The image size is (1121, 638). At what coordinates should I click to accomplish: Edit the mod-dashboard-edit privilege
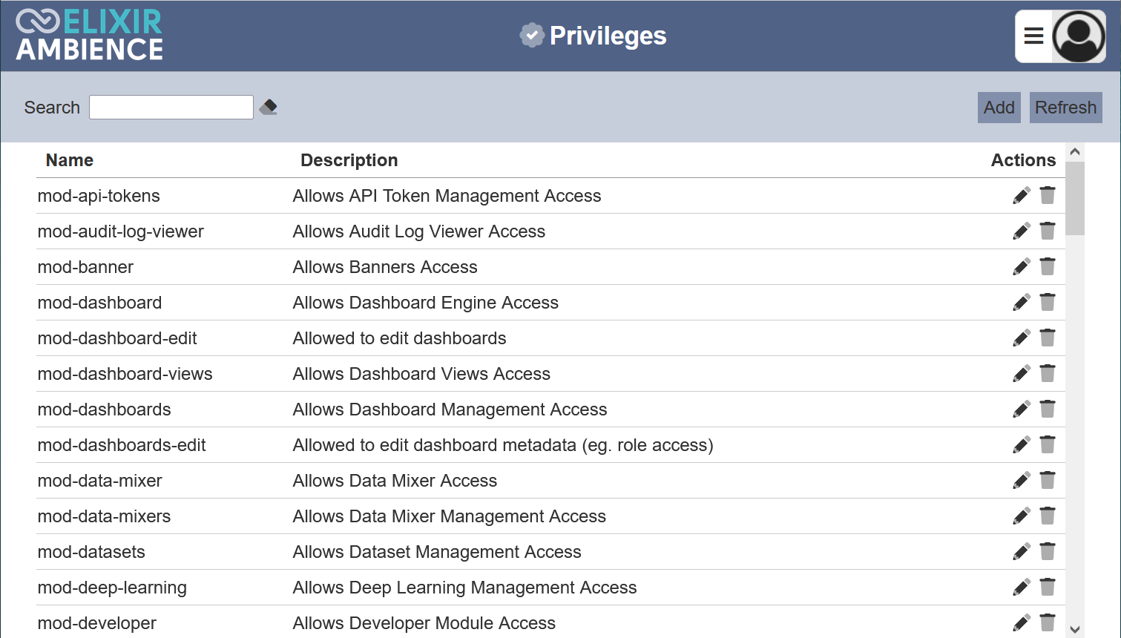click(1022, 338)
